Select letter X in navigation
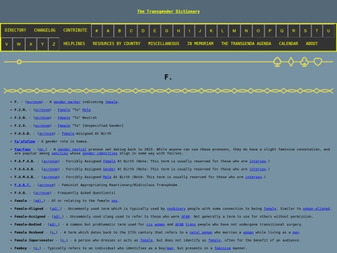The width and height of the screenshot is (337, 253). tap(31, 44)
